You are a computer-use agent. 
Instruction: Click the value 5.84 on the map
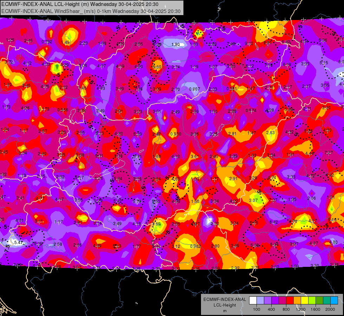(118, 178)
